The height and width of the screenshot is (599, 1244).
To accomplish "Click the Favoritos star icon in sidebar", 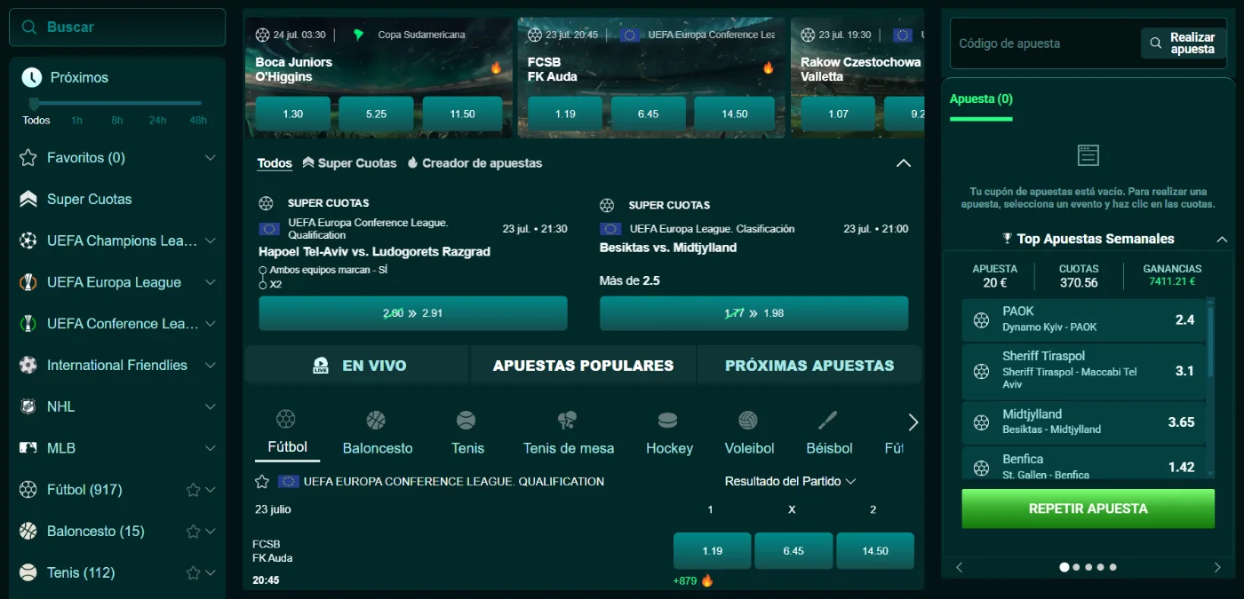I will pyautogui.click(x=28, y=158).
